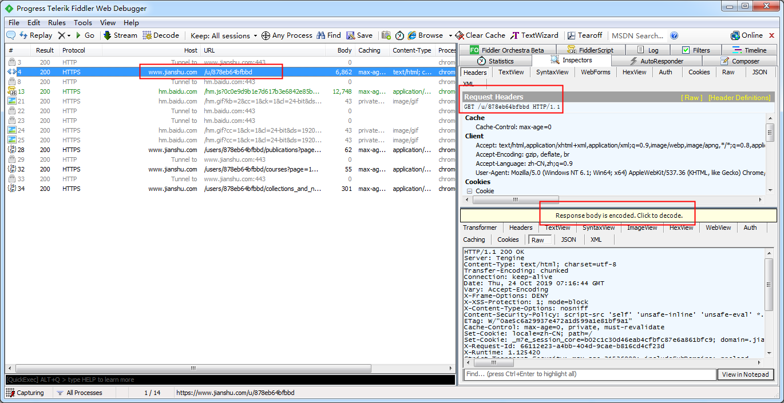
Task: Click the Clear Cache toolbar button
Action: (480, 35)
